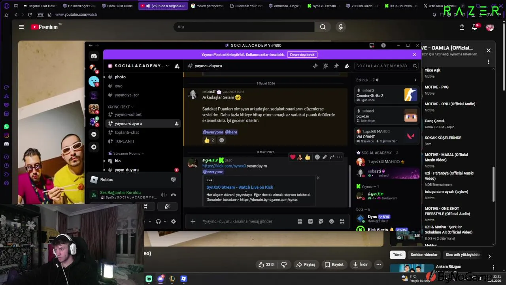
Task: Collapse YAYINCI TEXT category
Action: click(x=121, y=107)
